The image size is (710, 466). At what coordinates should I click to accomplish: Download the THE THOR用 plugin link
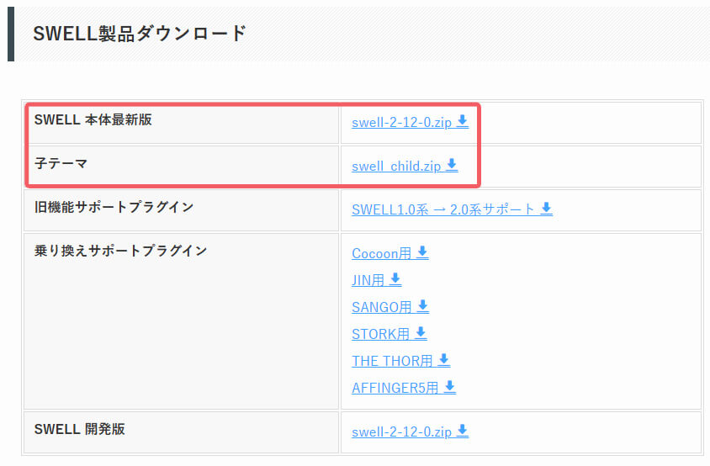pos(392,361)
